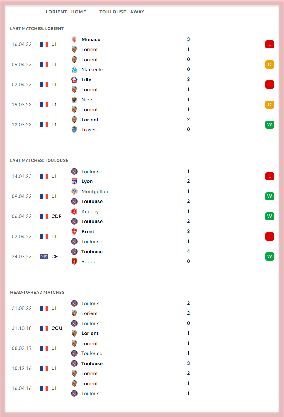Open the Marseille team name link

coord(92,69)
